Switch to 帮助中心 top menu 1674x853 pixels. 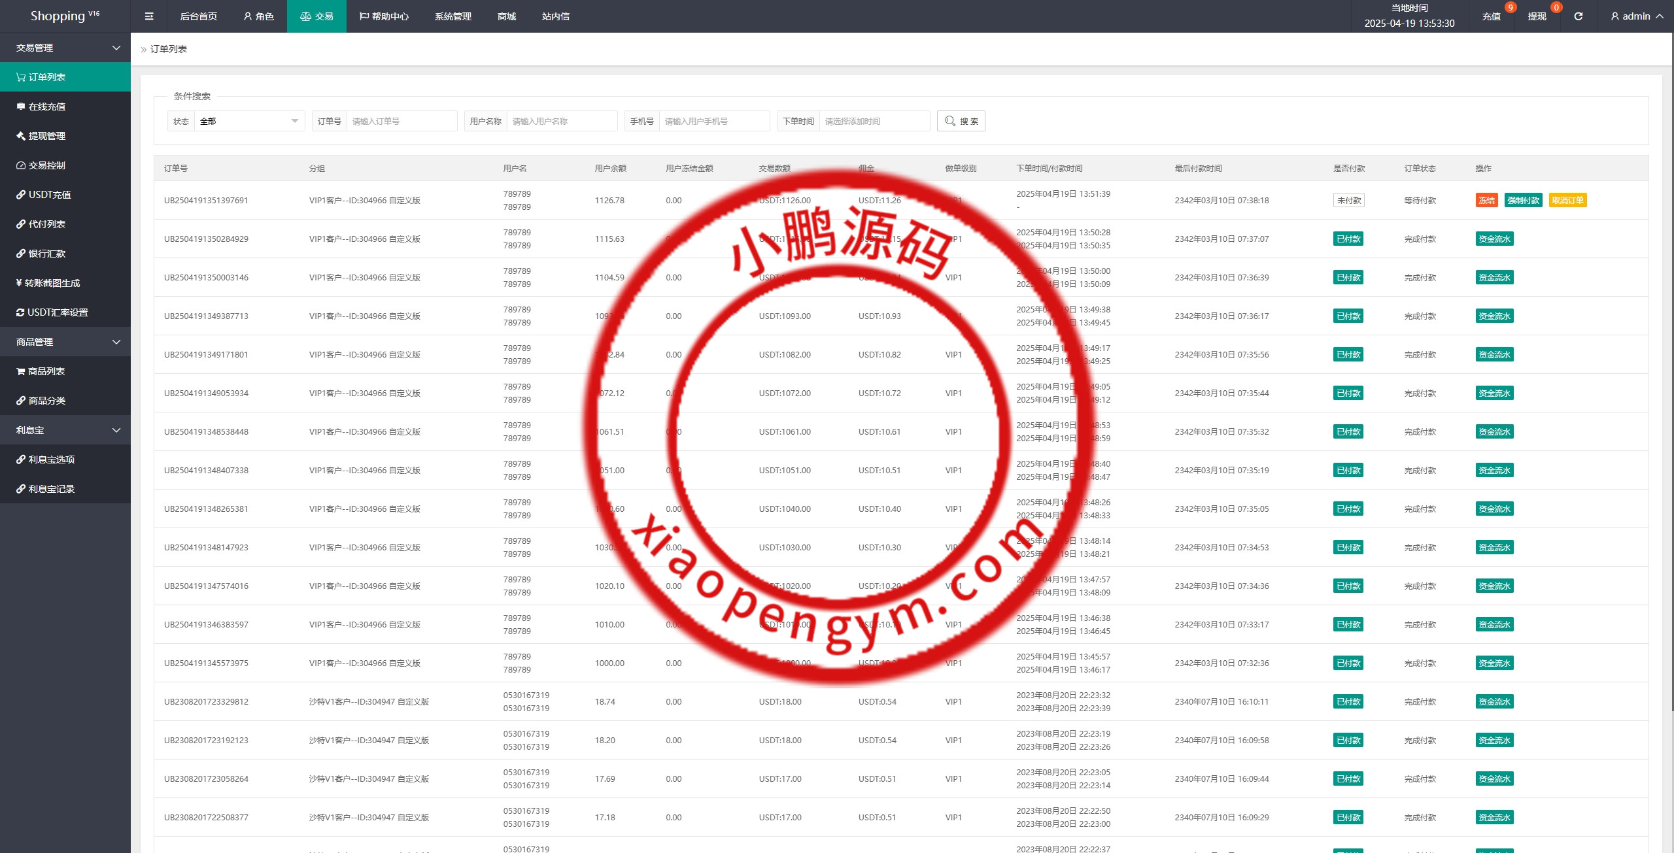click(x=384, y=16)
